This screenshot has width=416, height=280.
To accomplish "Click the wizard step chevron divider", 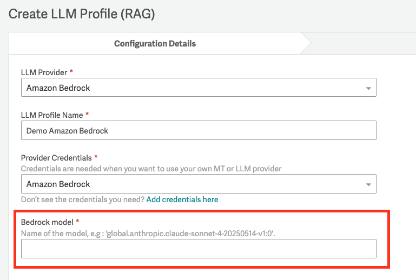I will coord(307,43).
